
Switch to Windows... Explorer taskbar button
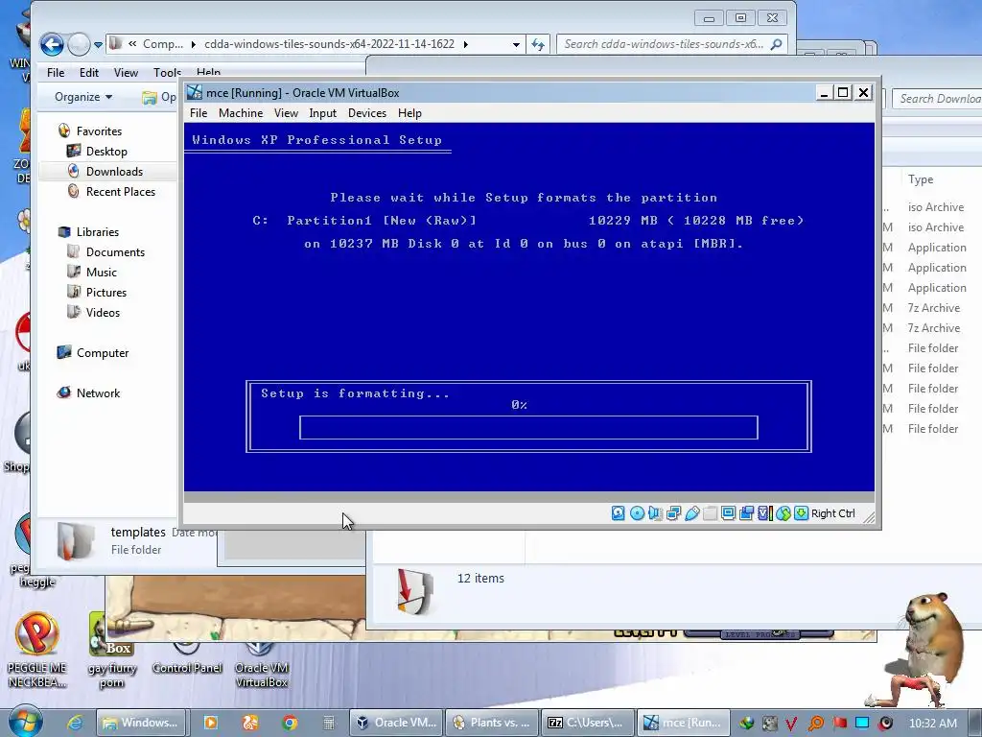(x=142, y=723)
